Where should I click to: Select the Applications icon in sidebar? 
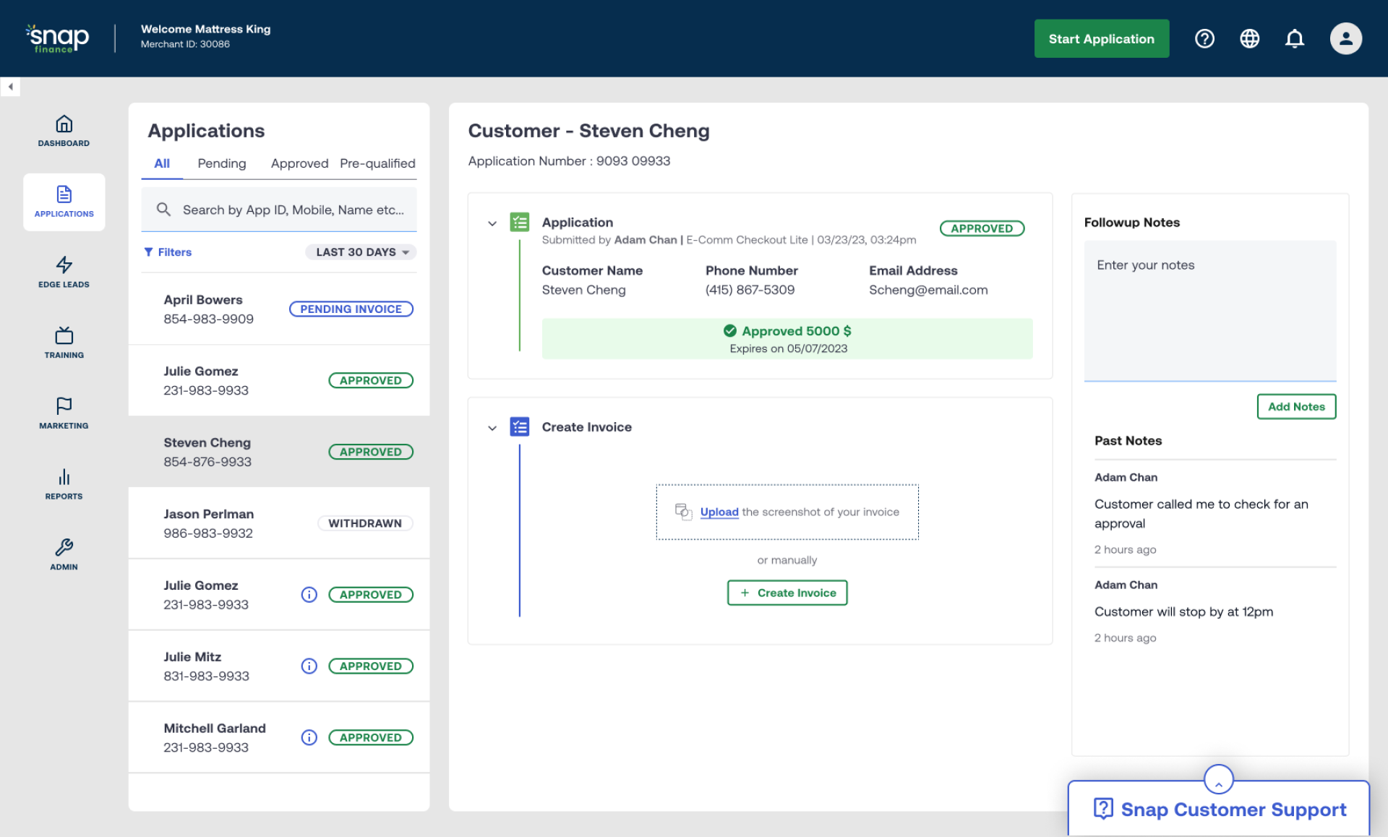click(x=64, y=195)
